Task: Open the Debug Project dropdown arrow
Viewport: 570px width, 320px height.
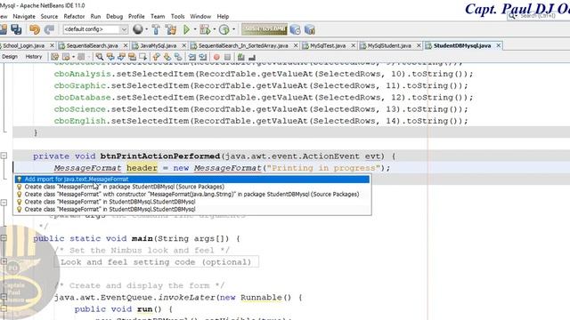Action: (x=214, y=29)
